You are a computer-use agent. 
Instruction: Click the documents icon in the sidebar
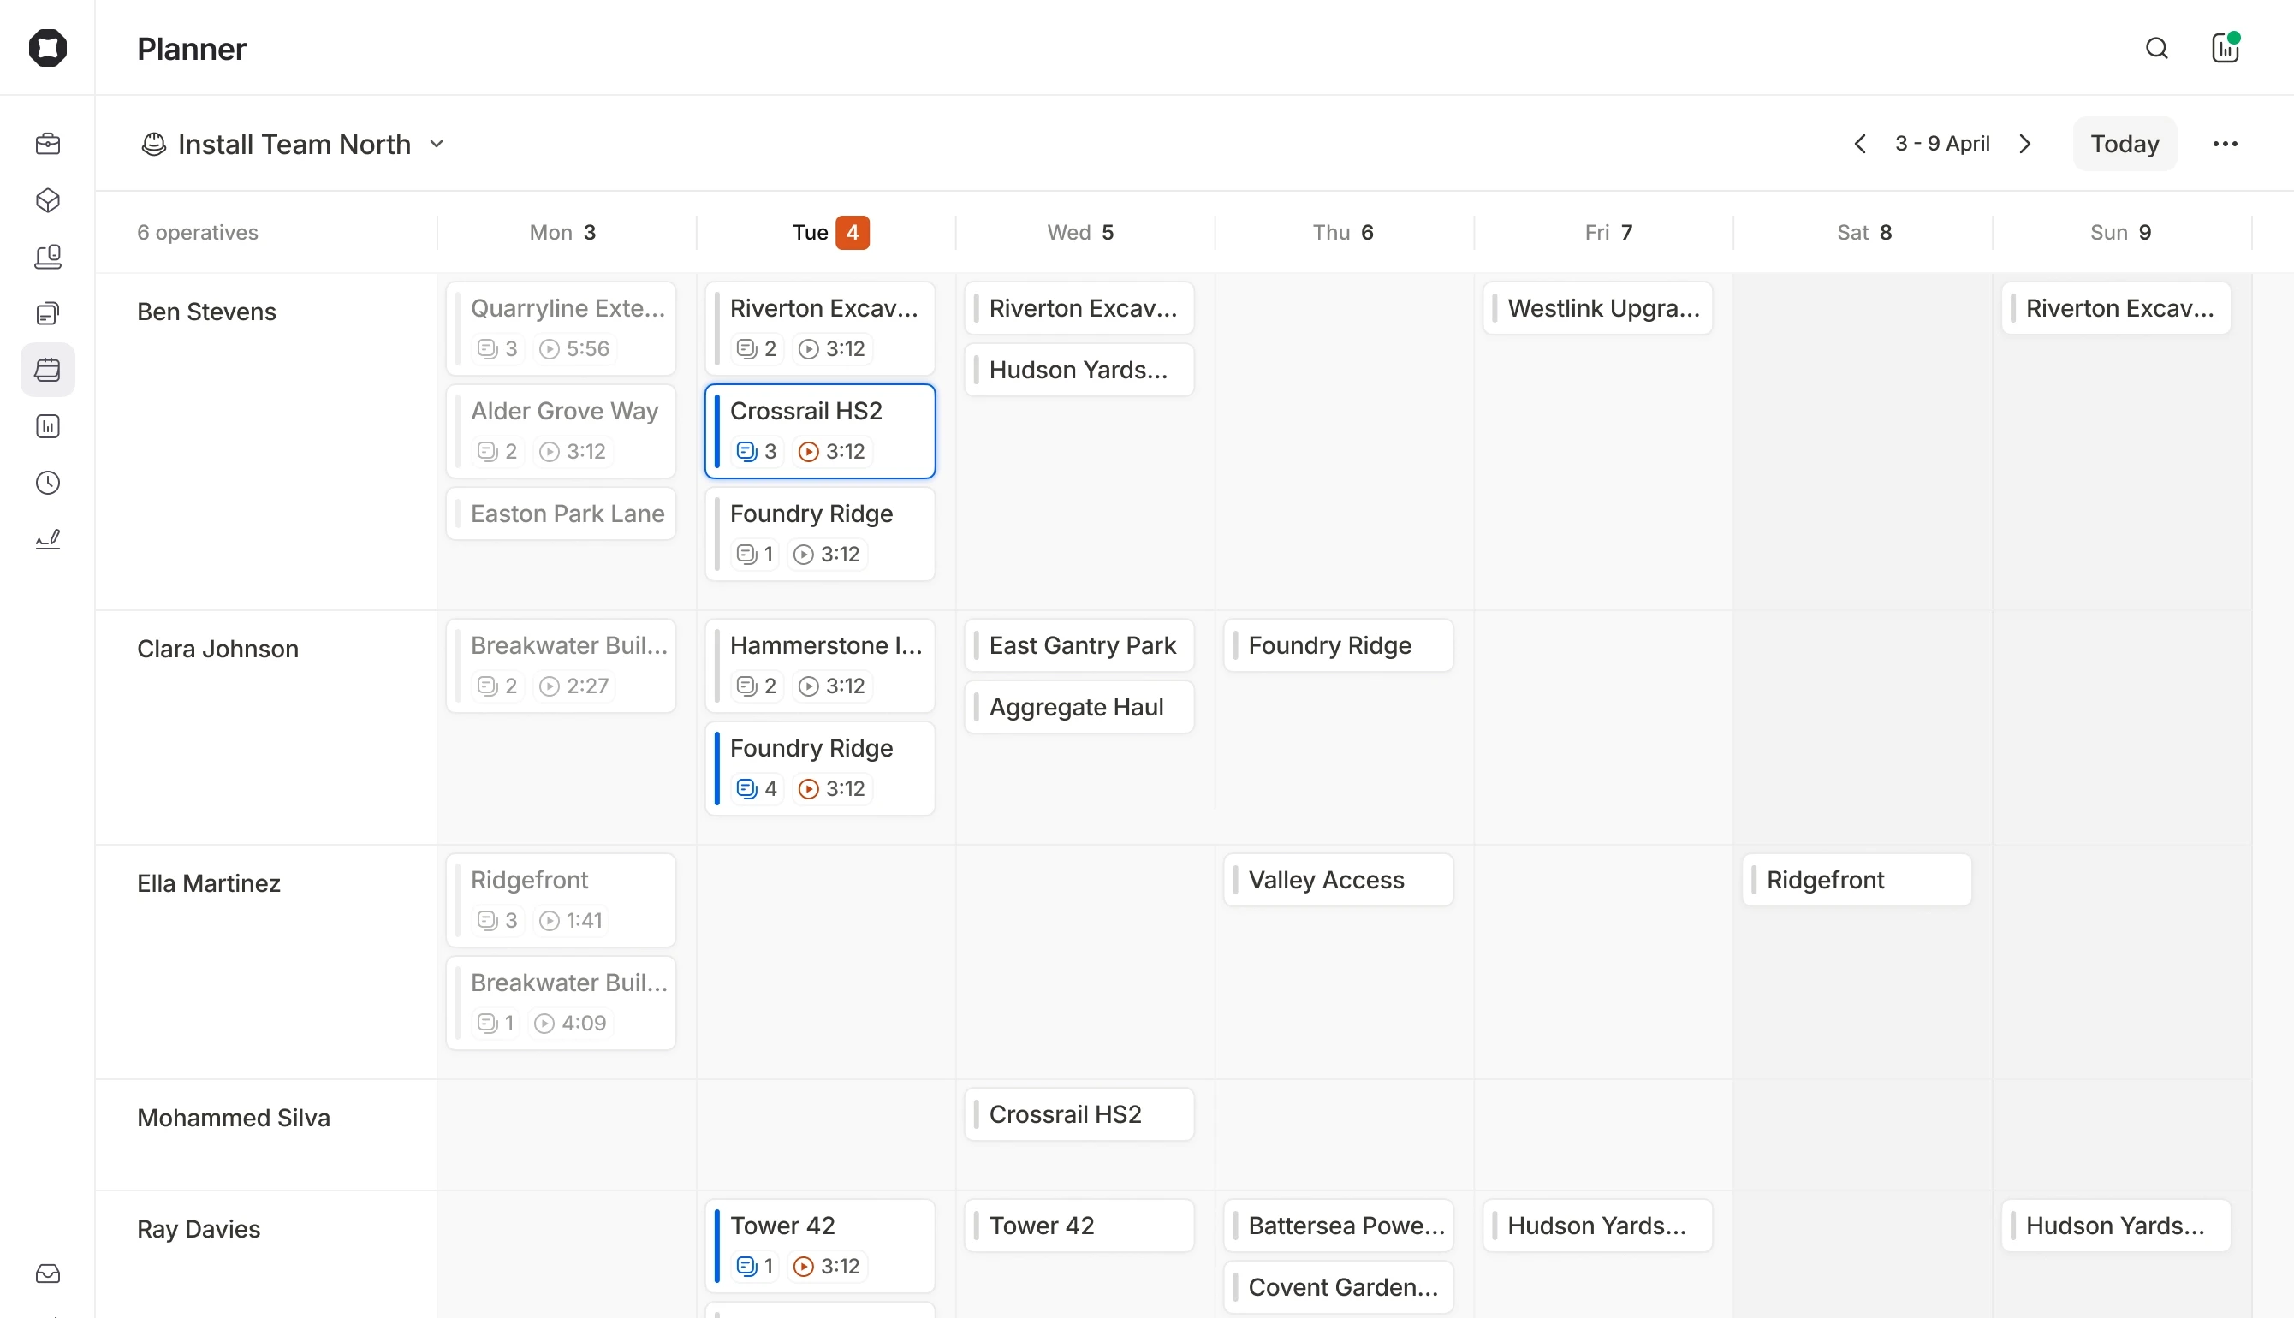[x=47, y=313]
